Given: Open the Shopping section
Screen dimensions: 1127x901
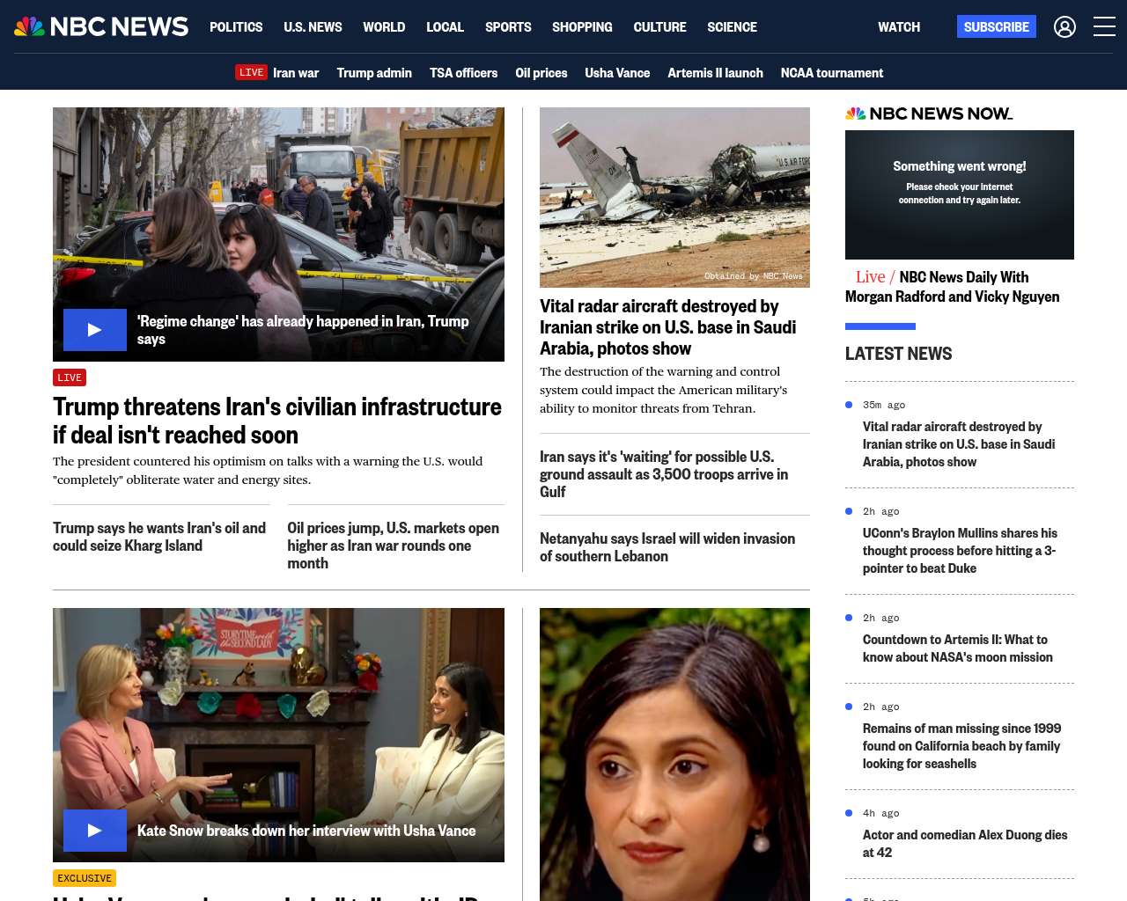Looking at the screenshot, I should coord(582,27).
